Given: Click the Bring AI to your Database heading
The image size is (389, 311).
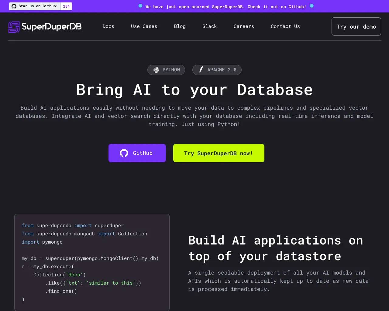Looking at the screenshot, I should coord(194,90).
